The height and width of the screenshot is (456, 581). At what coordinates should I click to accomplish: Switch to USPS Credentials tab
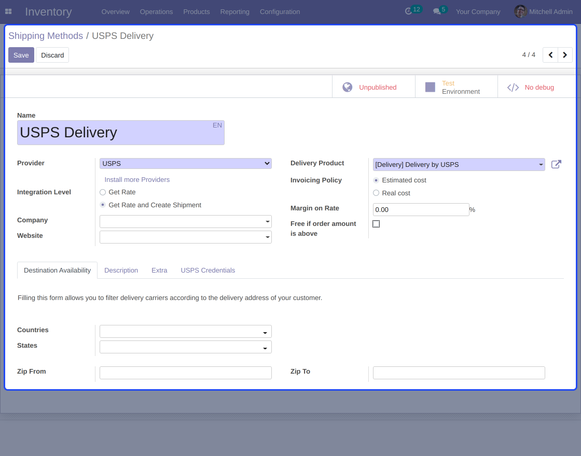coord(208,270)
